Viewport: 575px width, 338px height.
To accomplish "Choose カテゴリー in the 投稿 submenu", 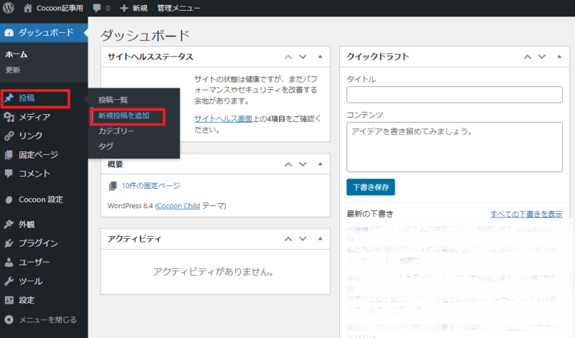I will [x=116, y=131].
